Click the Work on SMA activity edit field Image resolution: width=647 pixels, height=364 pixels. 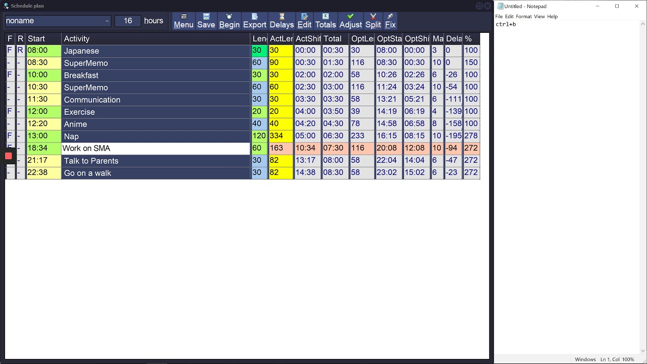pos(156,148)
